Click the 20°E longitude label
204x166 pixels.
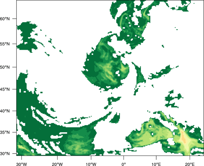190,164
